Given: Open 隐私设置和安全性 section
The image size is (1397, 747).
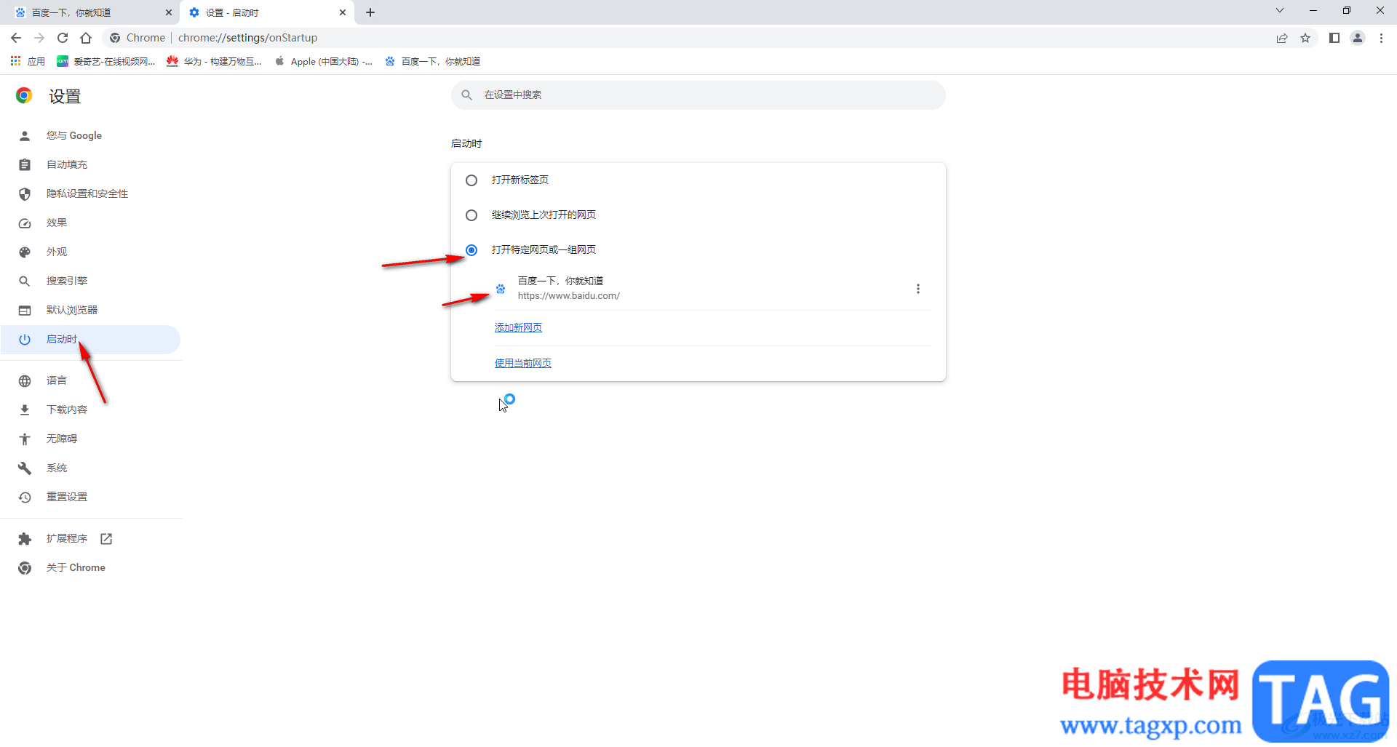Looking at the screenshot, I should pyautogui.click(x=90, y=194).
